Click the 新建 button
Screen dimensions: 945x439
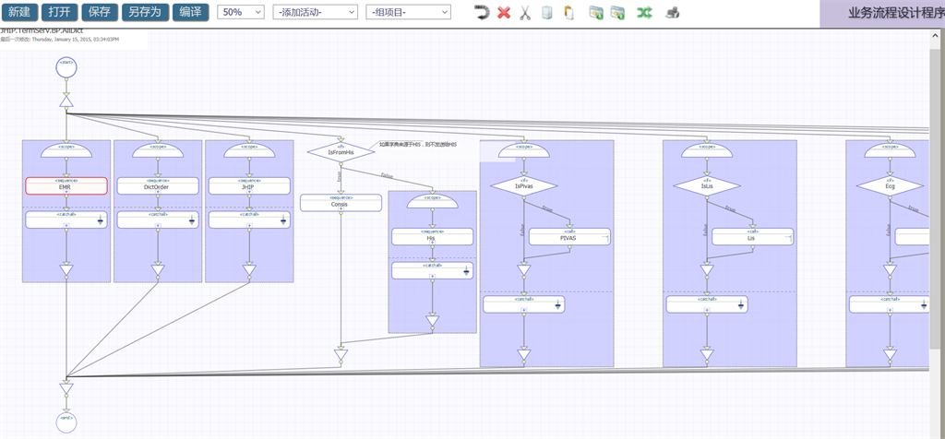[x=18, y=12]
